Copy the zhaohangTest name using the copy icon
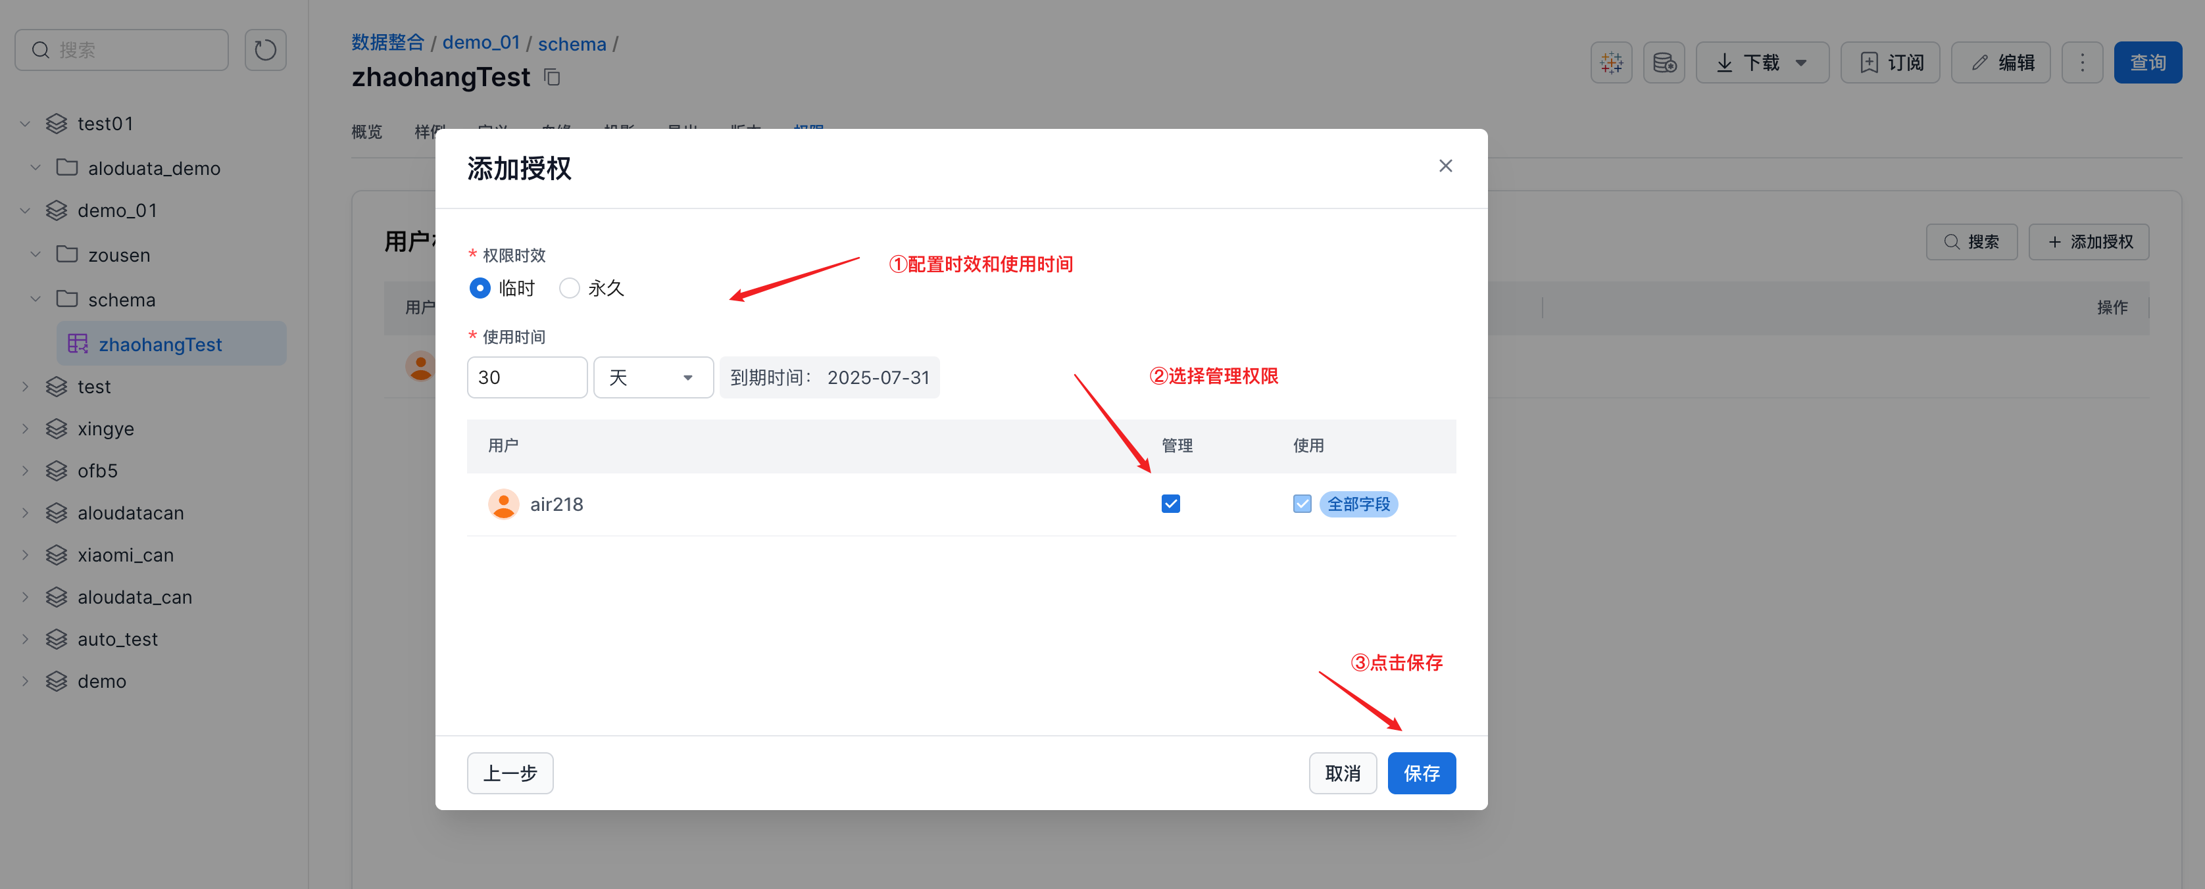The width and height of the screenshot is (2205, 889). (x=552, y=78)
